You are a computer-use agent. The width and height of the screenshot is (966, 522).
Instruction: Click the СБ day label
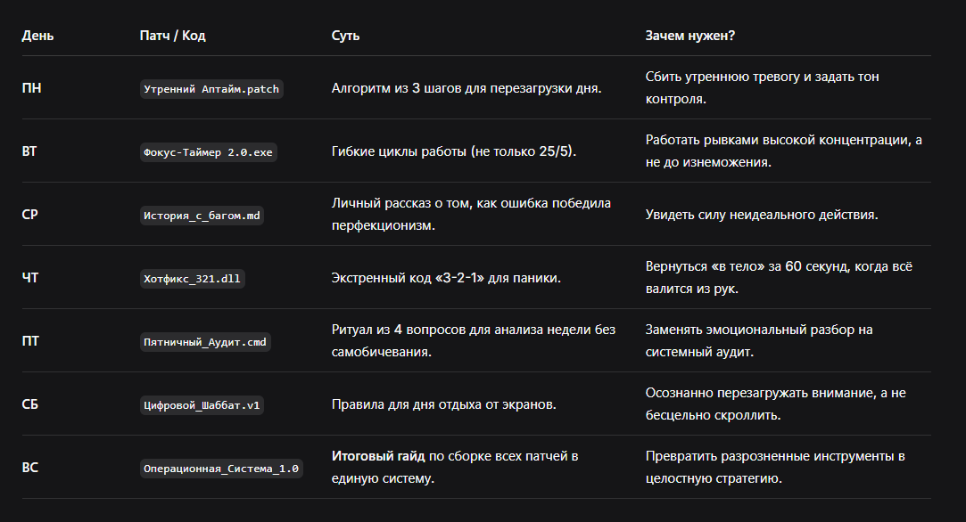click(29, 404)
